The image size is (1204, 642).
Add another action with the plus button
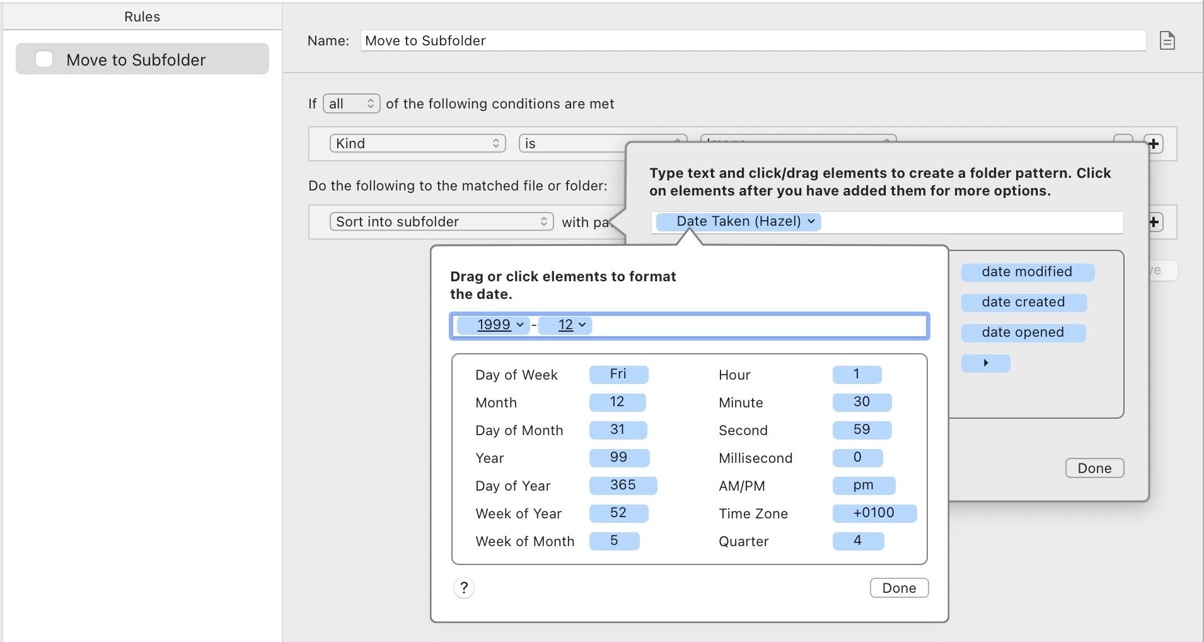point(1155,221)
